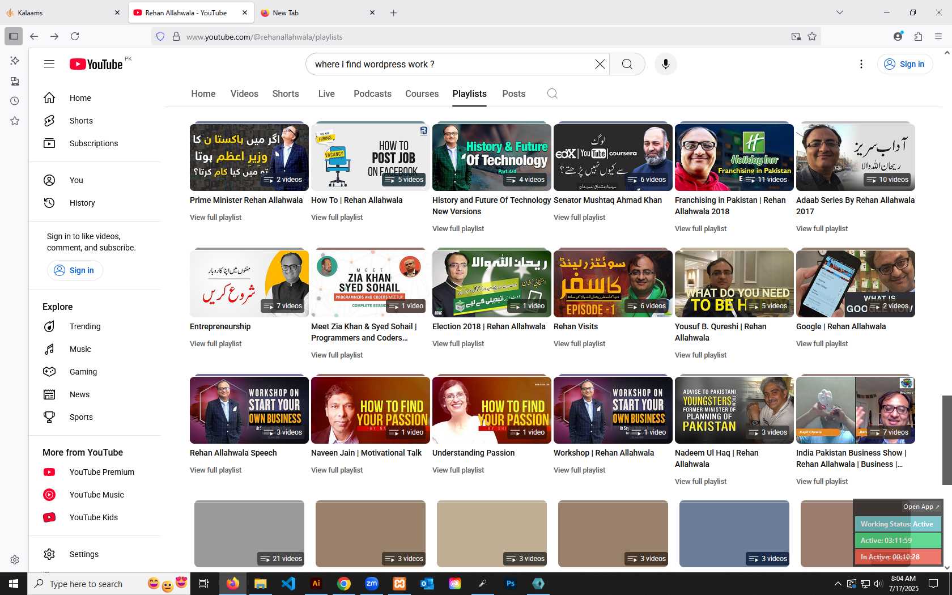Clear the search box text with X
The width and height of the screenshot is (952, 595).
pos(600,64)
